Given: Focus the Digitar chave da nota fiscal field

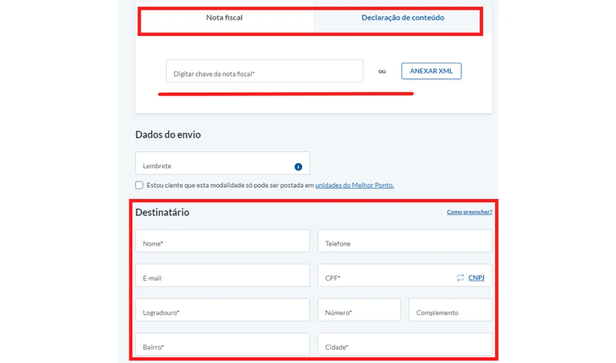Looking at the screenshot, I should (x=265, y=71).
